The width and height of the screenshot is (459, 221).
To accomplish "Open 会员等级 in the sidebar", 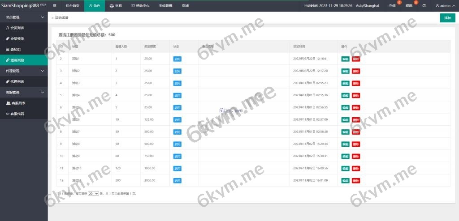I will point(17,38).
